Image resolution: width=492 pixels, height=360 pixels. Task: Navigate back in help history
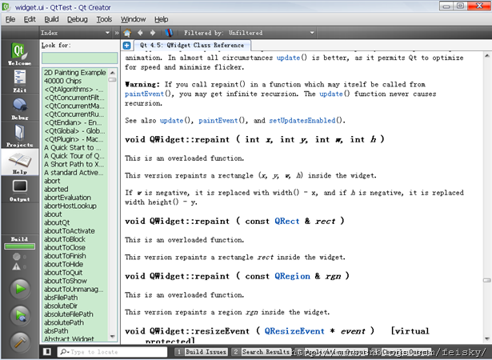(140, 33)
